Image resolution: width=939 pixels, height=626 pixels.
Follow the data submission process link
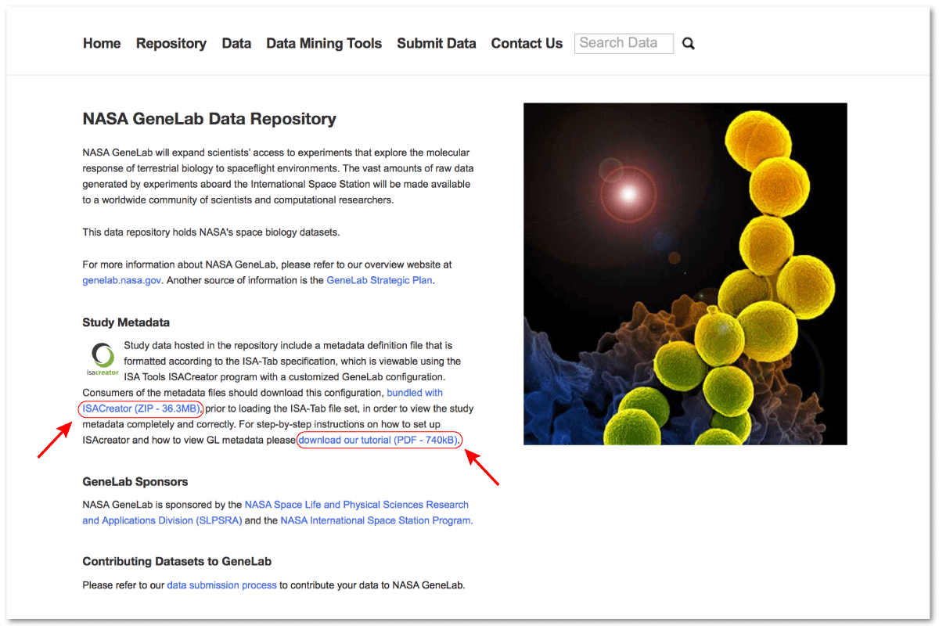coord(222,585)
